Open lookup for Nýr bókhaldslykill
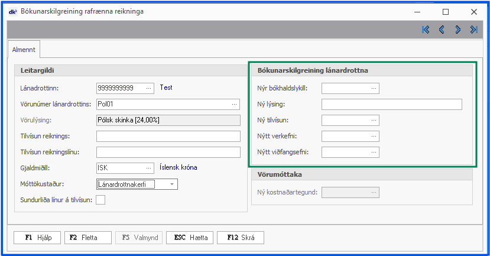This screenshot has height=256, width=490. pyautogui.click(x=374, y=89)
